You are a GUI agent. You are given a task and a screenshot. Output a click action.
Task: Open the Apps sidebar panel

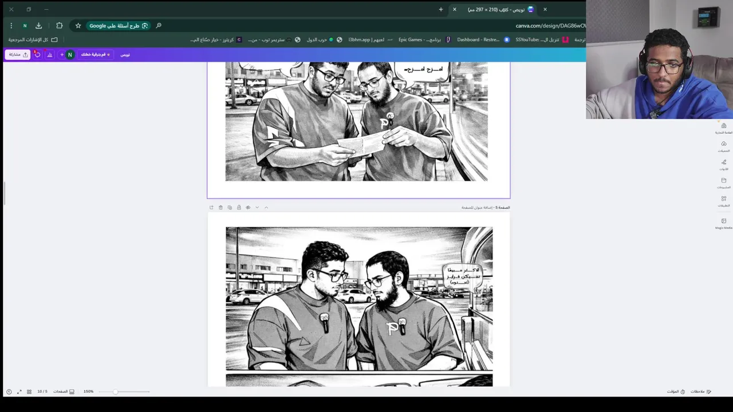[723, 201]
